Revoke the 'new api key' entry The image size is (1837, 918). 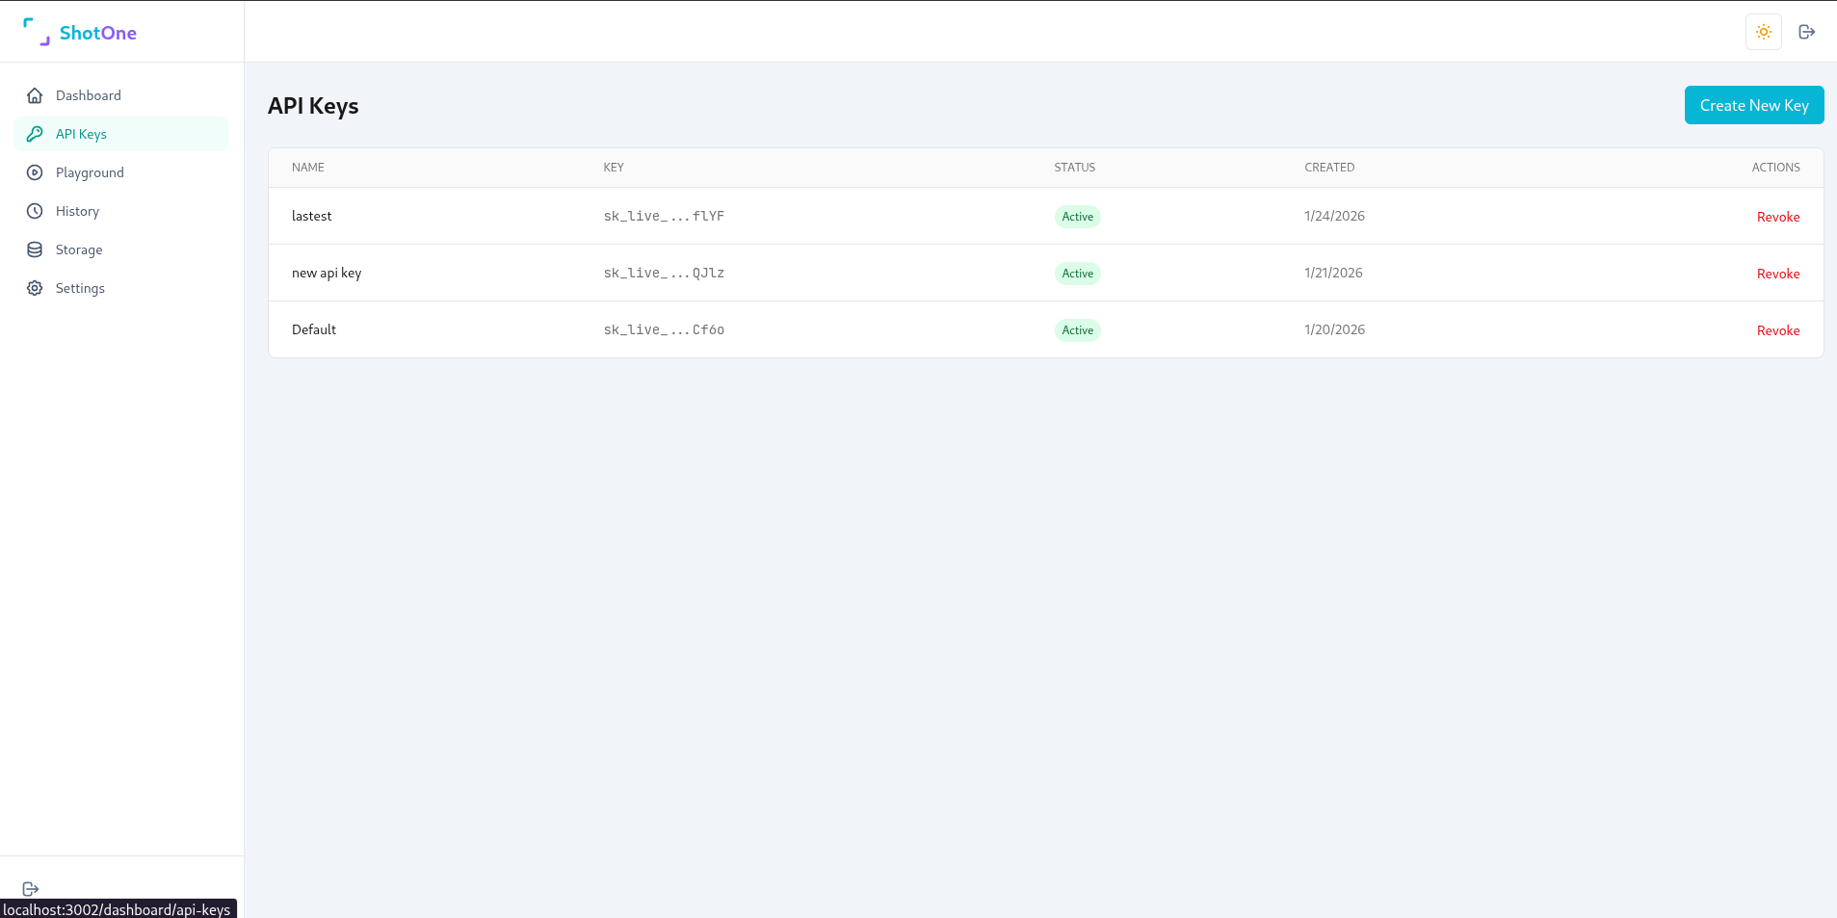click(x=1776, y=274)
